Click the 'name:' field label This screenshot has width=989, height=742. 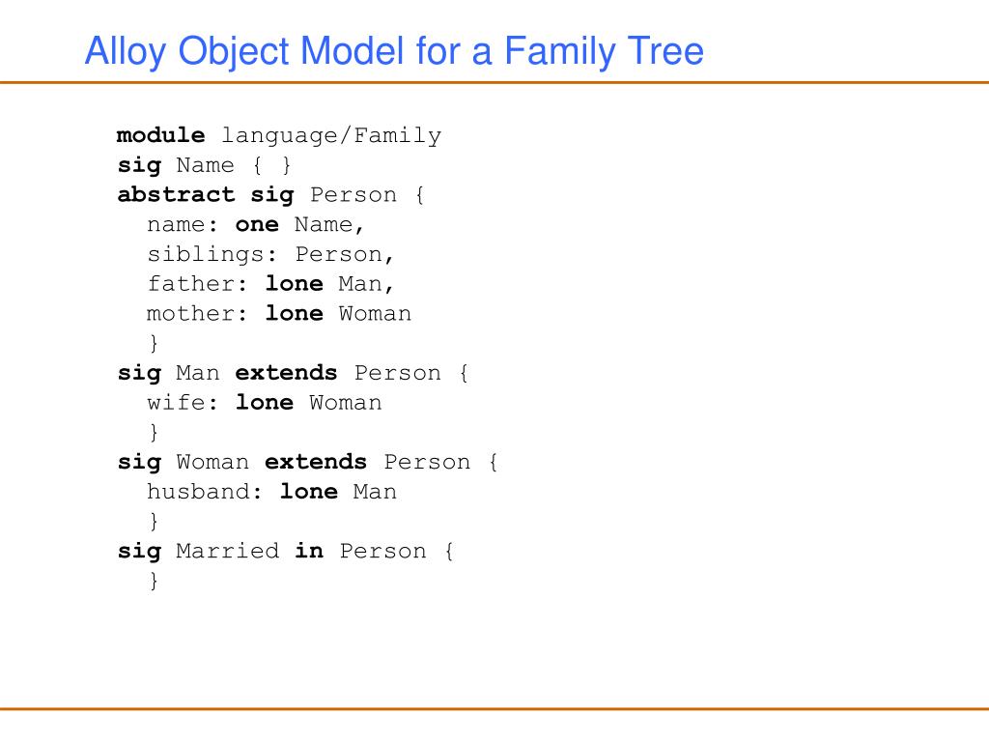coord(183,224)
